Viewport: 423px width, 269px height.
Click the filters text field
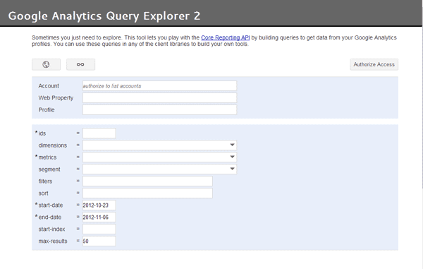[x=147, y=181]
